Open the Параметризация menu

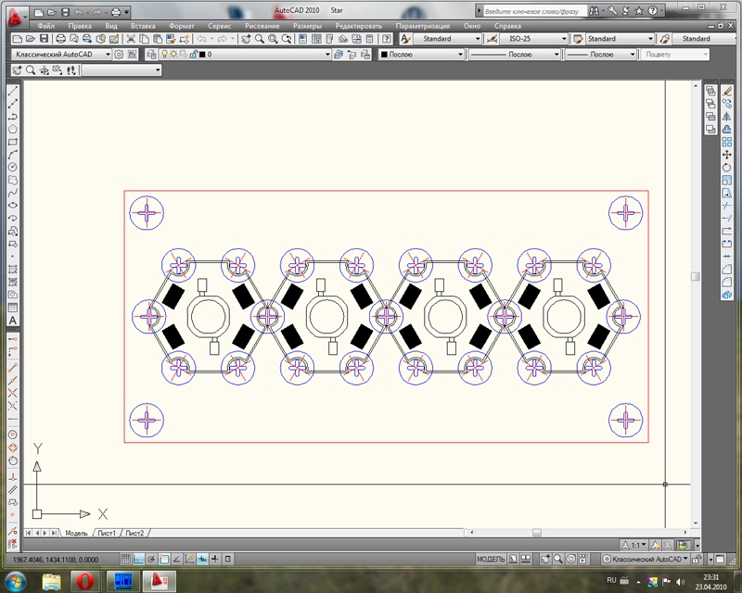click(422, 26)
